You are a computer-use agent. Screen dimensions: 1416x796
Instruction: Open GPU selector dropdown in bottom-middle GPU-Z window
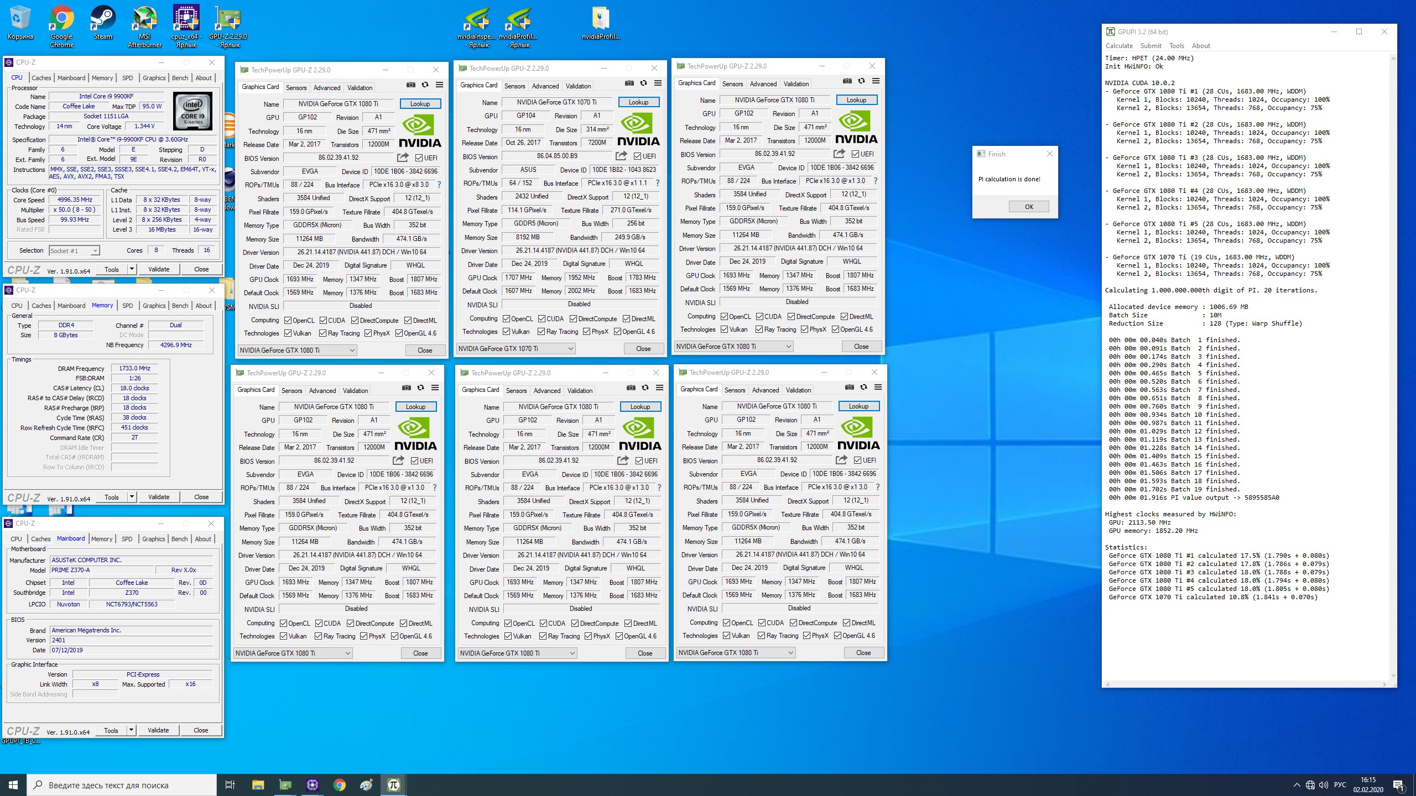click(x=517, y=653)
